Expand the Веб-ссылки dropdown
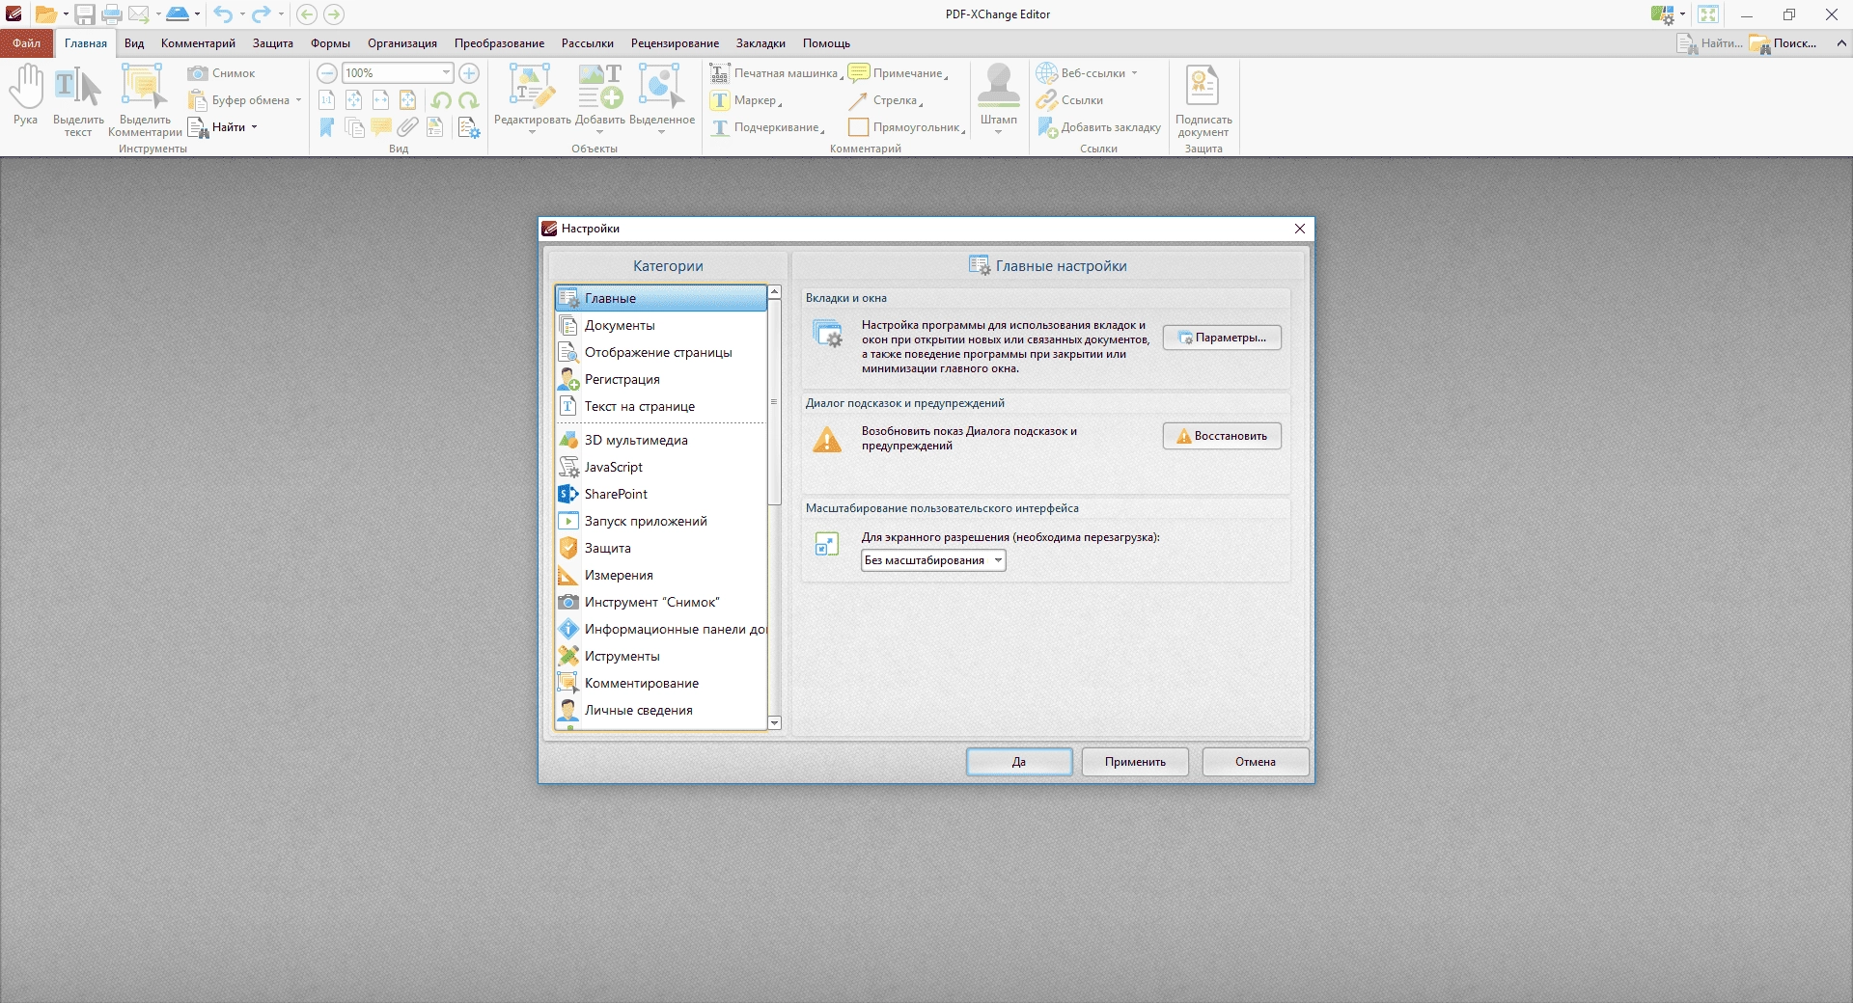 1134,73
